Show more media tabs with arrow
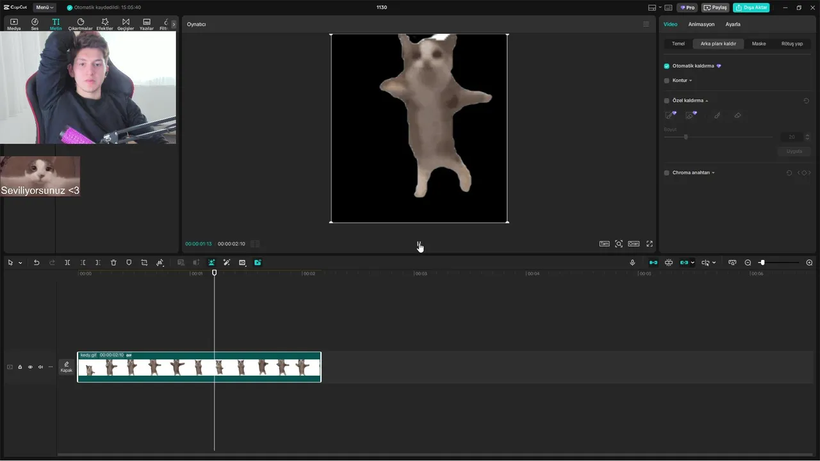This screenshot has height=461, width=820. pos(174,24)
